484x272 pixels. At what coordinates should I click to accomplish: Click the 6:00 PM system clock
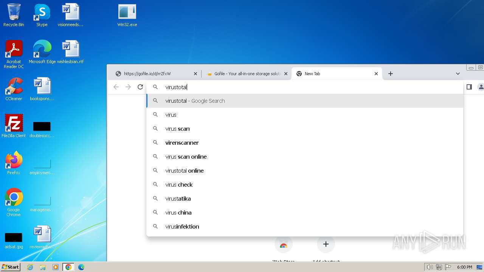[464, 267]
